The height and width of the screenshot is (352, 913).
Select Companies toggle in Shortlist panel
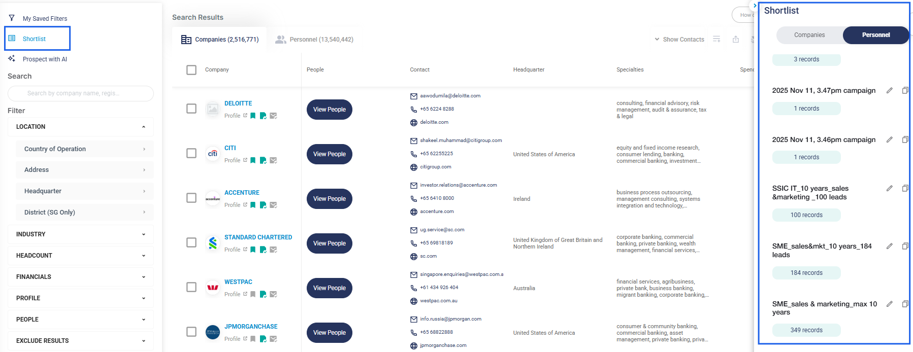tap(809, 35)
